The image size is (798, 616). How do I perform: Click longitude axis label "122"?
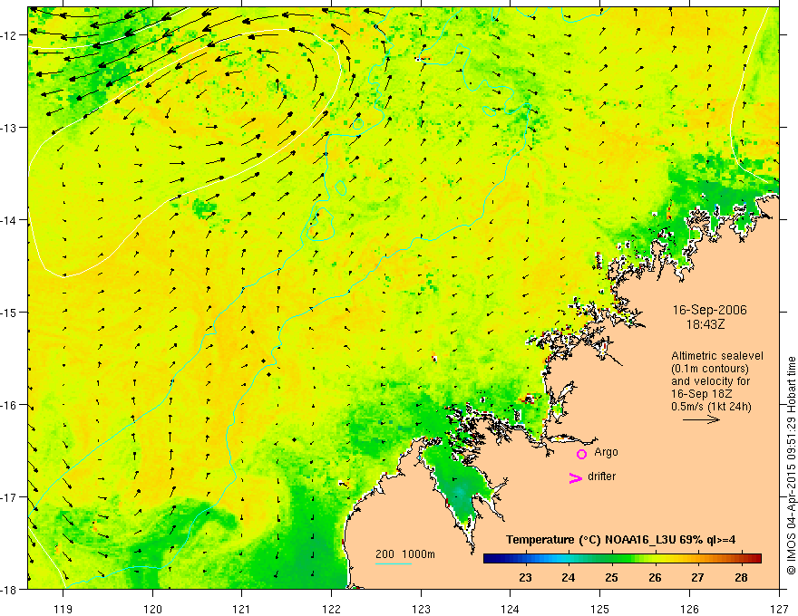click(331, 609)
